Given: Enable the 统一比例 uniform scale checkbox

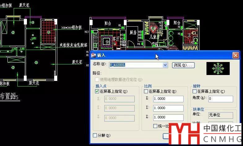Looking at the screenshot, I should coord(155,126).
